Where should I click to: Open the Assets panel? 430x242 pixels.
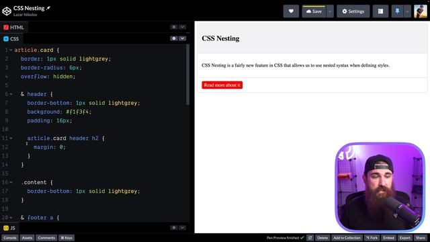[27, 238]
